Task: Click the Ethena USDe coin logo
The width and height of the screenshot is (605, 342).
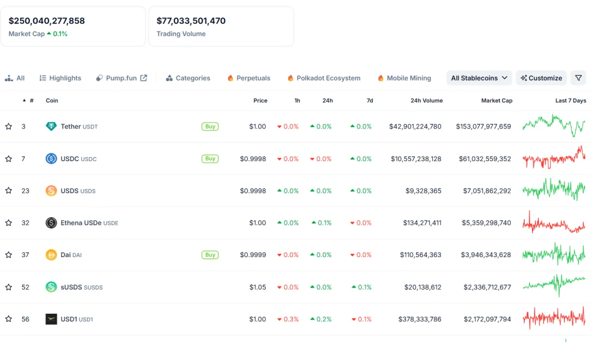Action: (x=51, y=223)
